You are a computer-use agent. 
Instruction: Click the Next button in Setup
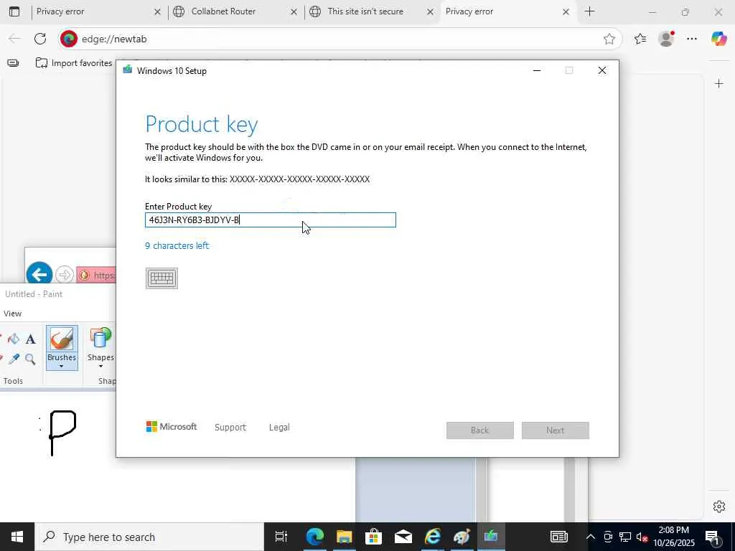click(556, 430)
